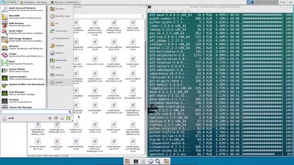Select the Office category
Screen dimensions: 294x165
tap(60, 67)
